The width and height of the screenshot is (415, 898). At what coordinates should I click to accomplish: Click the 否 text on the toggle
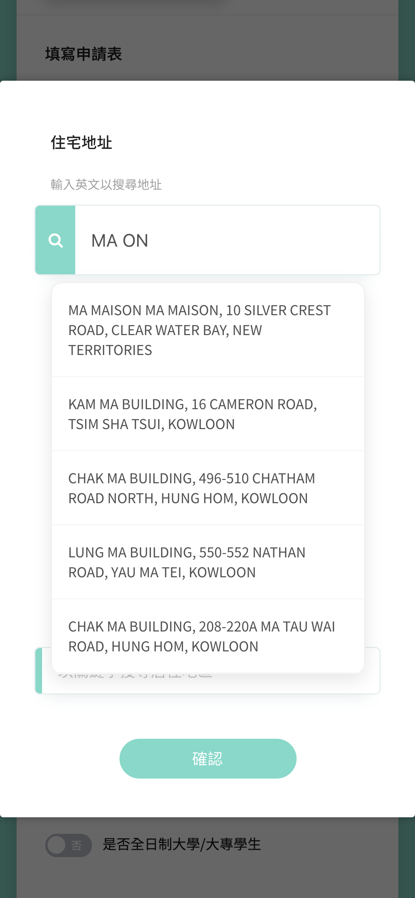point(76,845)
